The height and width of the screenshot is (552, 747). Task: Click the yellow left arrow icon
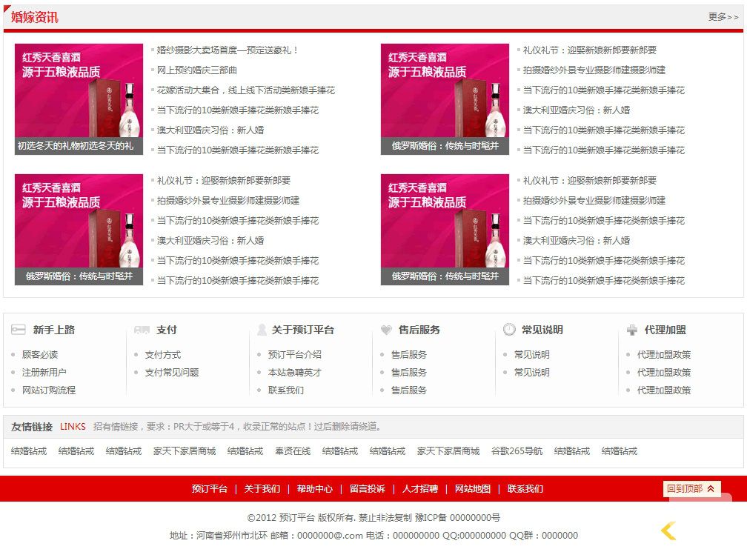click(x=668, y=531)
